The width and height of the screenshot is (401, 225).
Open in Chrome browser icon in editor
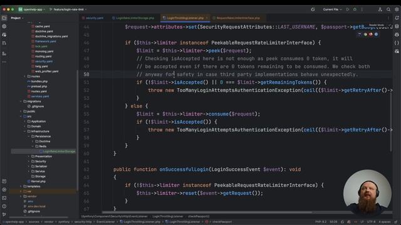coord(365,34)
